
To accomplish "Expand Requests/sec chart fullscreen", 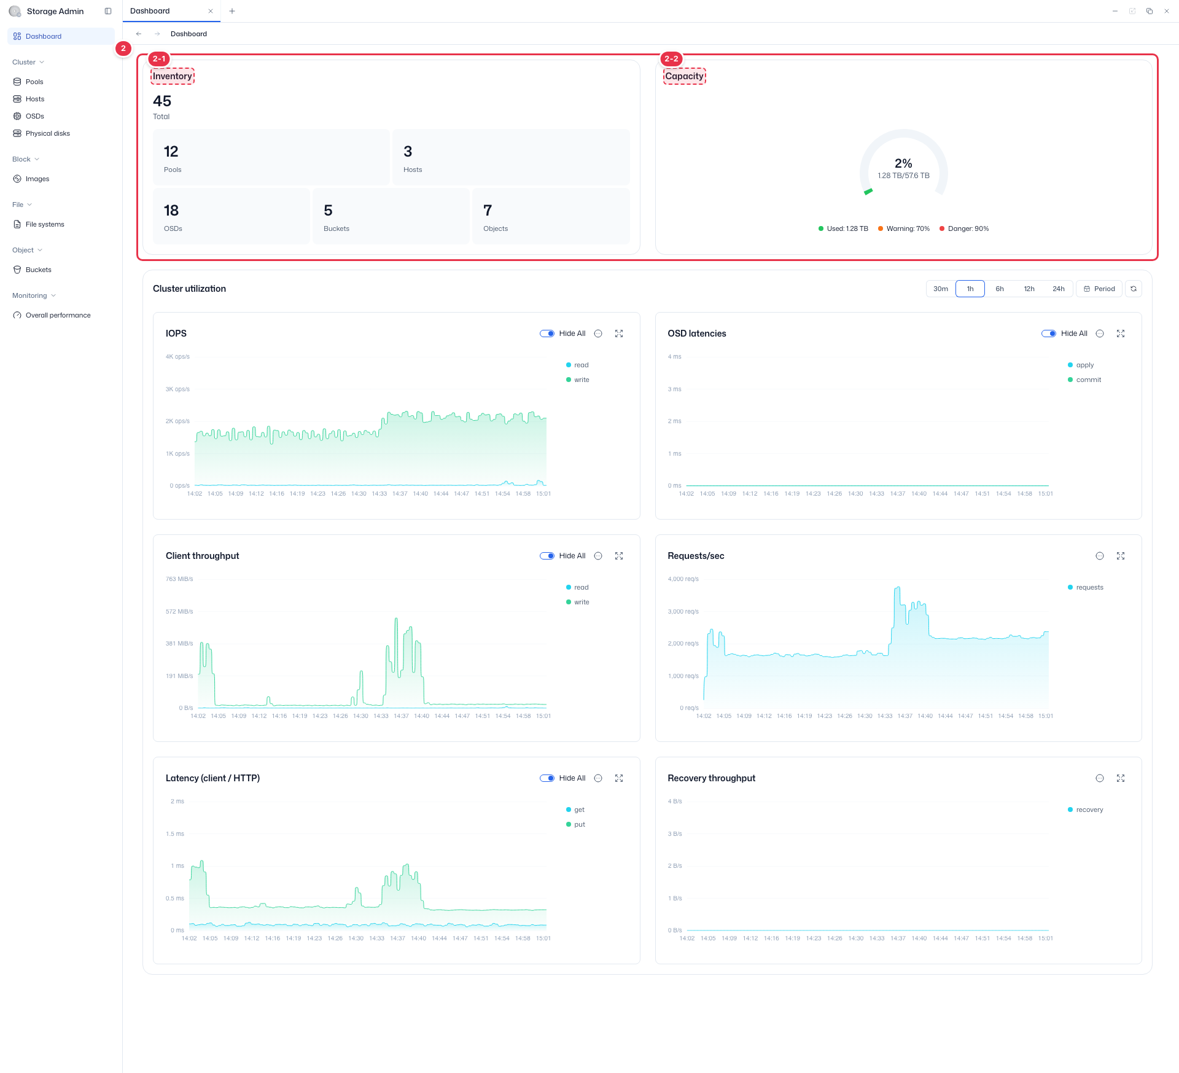I will pos(1121,556).
